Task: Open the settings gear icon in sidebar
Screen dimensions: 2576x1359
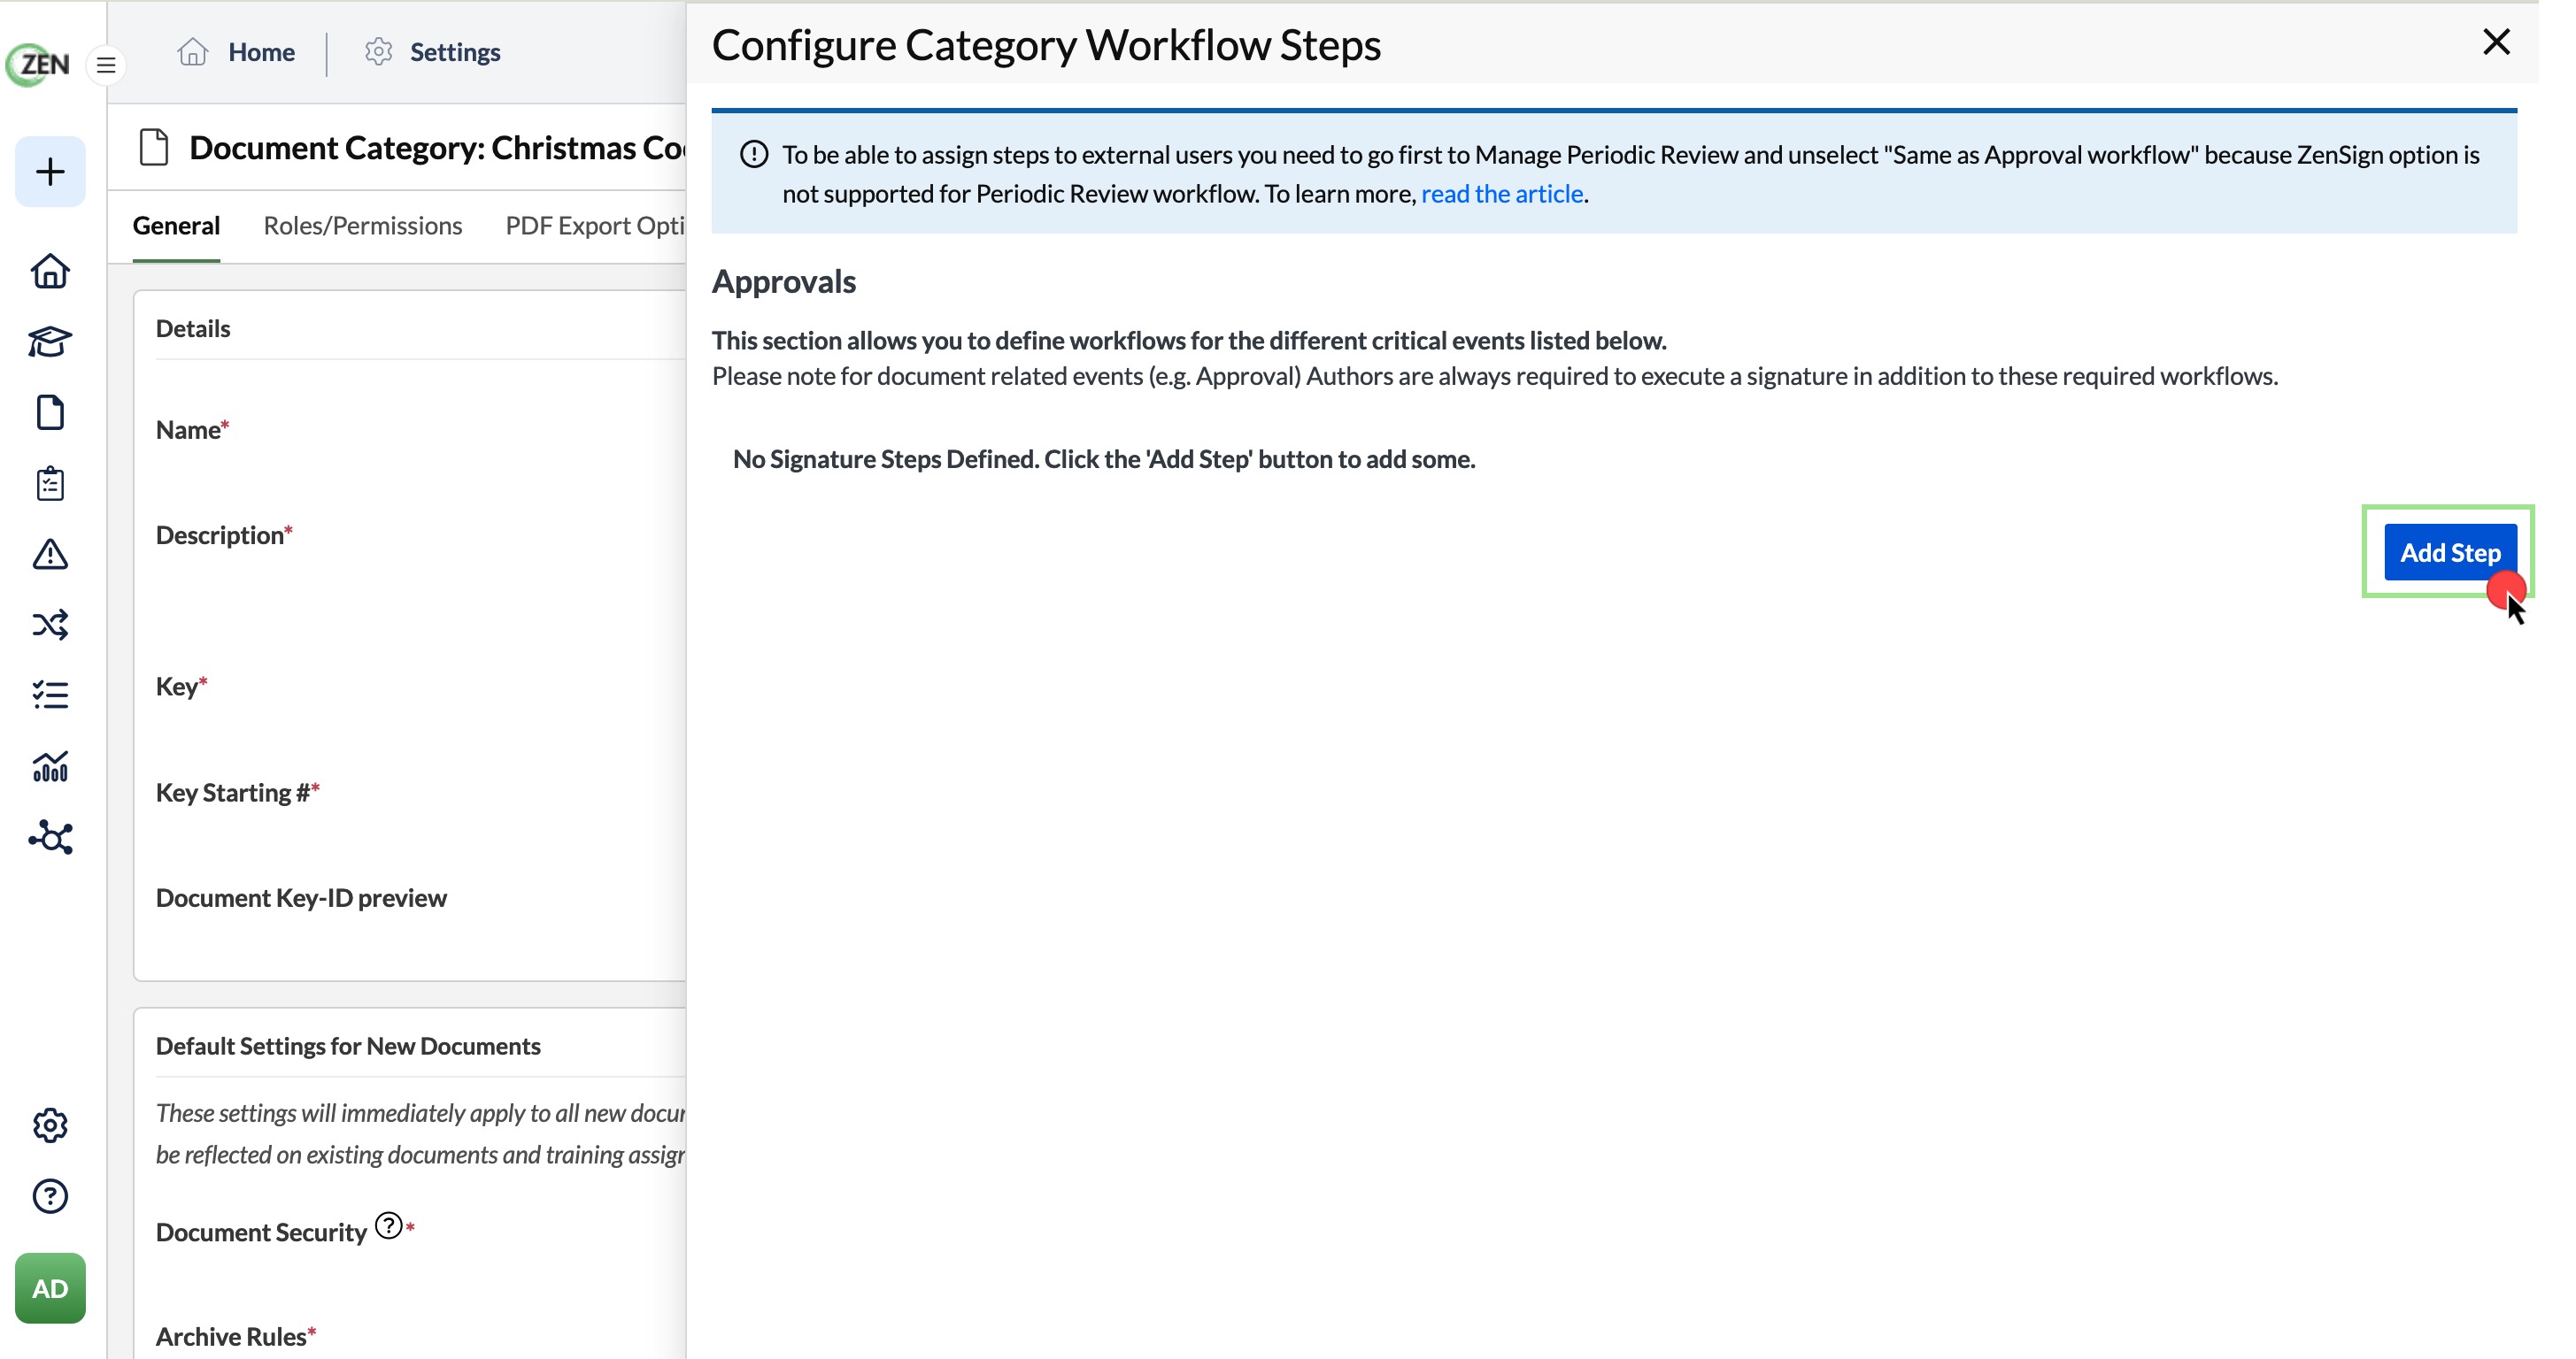Action: pyautogui.click(x=50, y=1125)
